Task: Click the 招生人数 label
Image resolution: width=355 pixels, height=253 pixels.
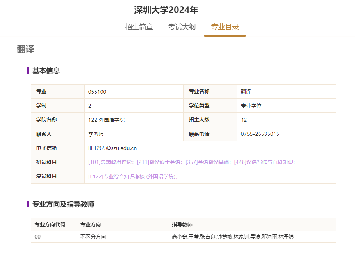Action: [199, 120]
